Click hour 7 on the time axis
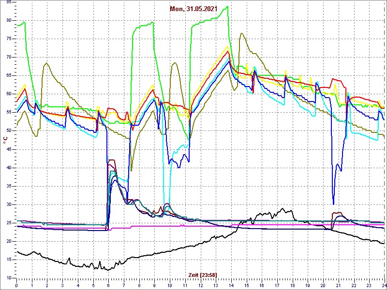The image size is (387, 290). tap(124, 285)
